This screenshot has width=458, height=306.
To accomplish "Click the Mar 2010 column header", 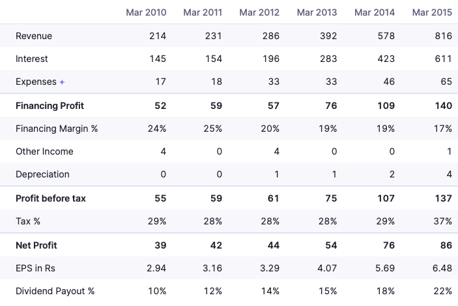I will coord(146,12).
